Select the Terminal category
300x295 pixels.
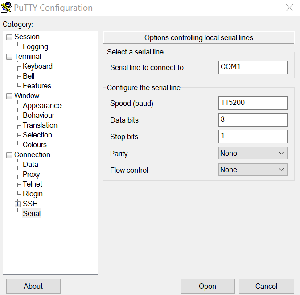coord(28,57)
